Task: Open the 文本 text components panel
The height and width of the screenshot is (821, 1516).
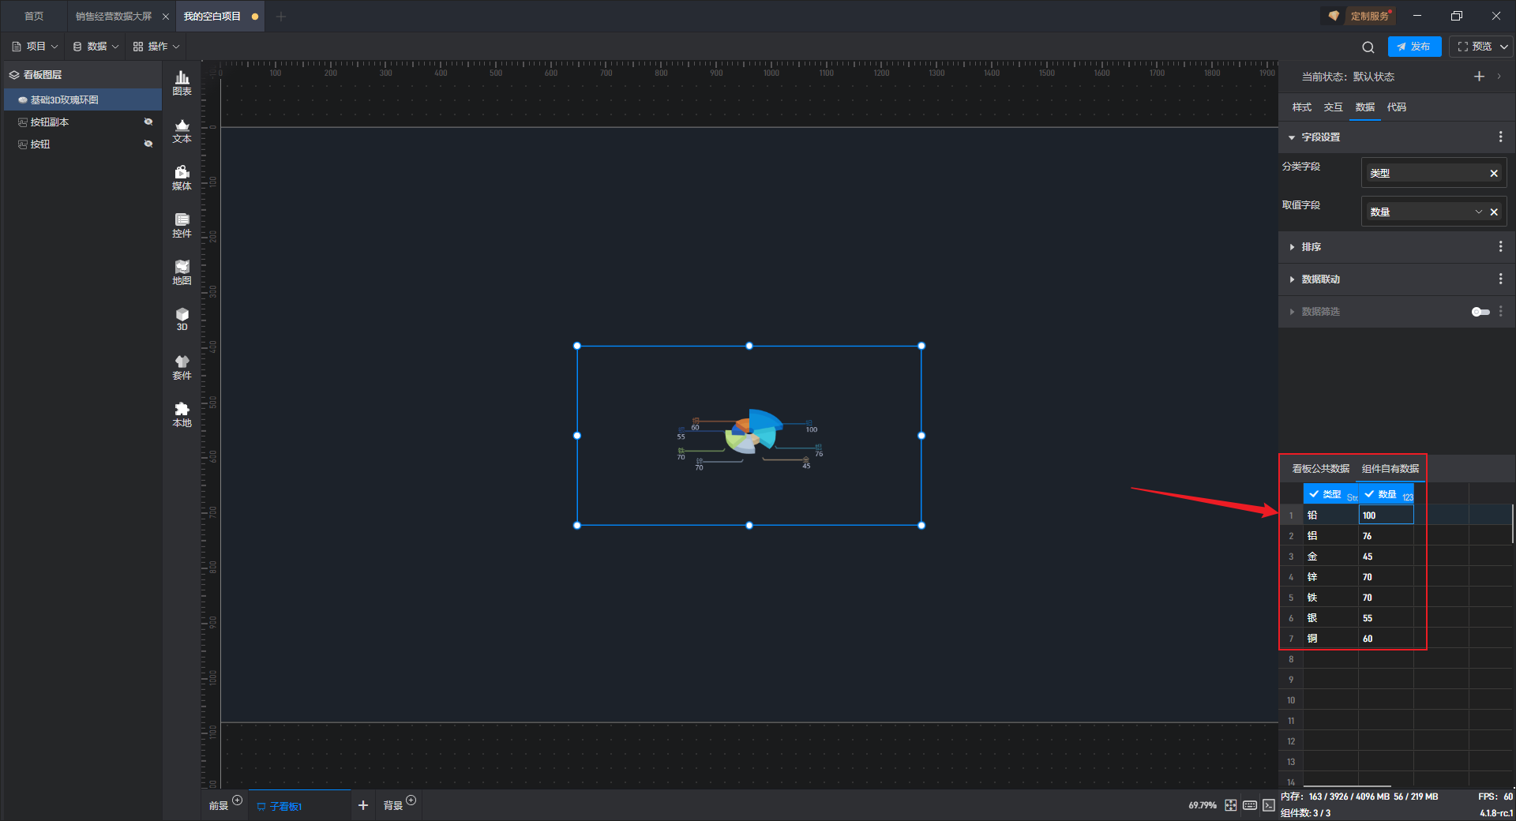Action: coord(182,130)
